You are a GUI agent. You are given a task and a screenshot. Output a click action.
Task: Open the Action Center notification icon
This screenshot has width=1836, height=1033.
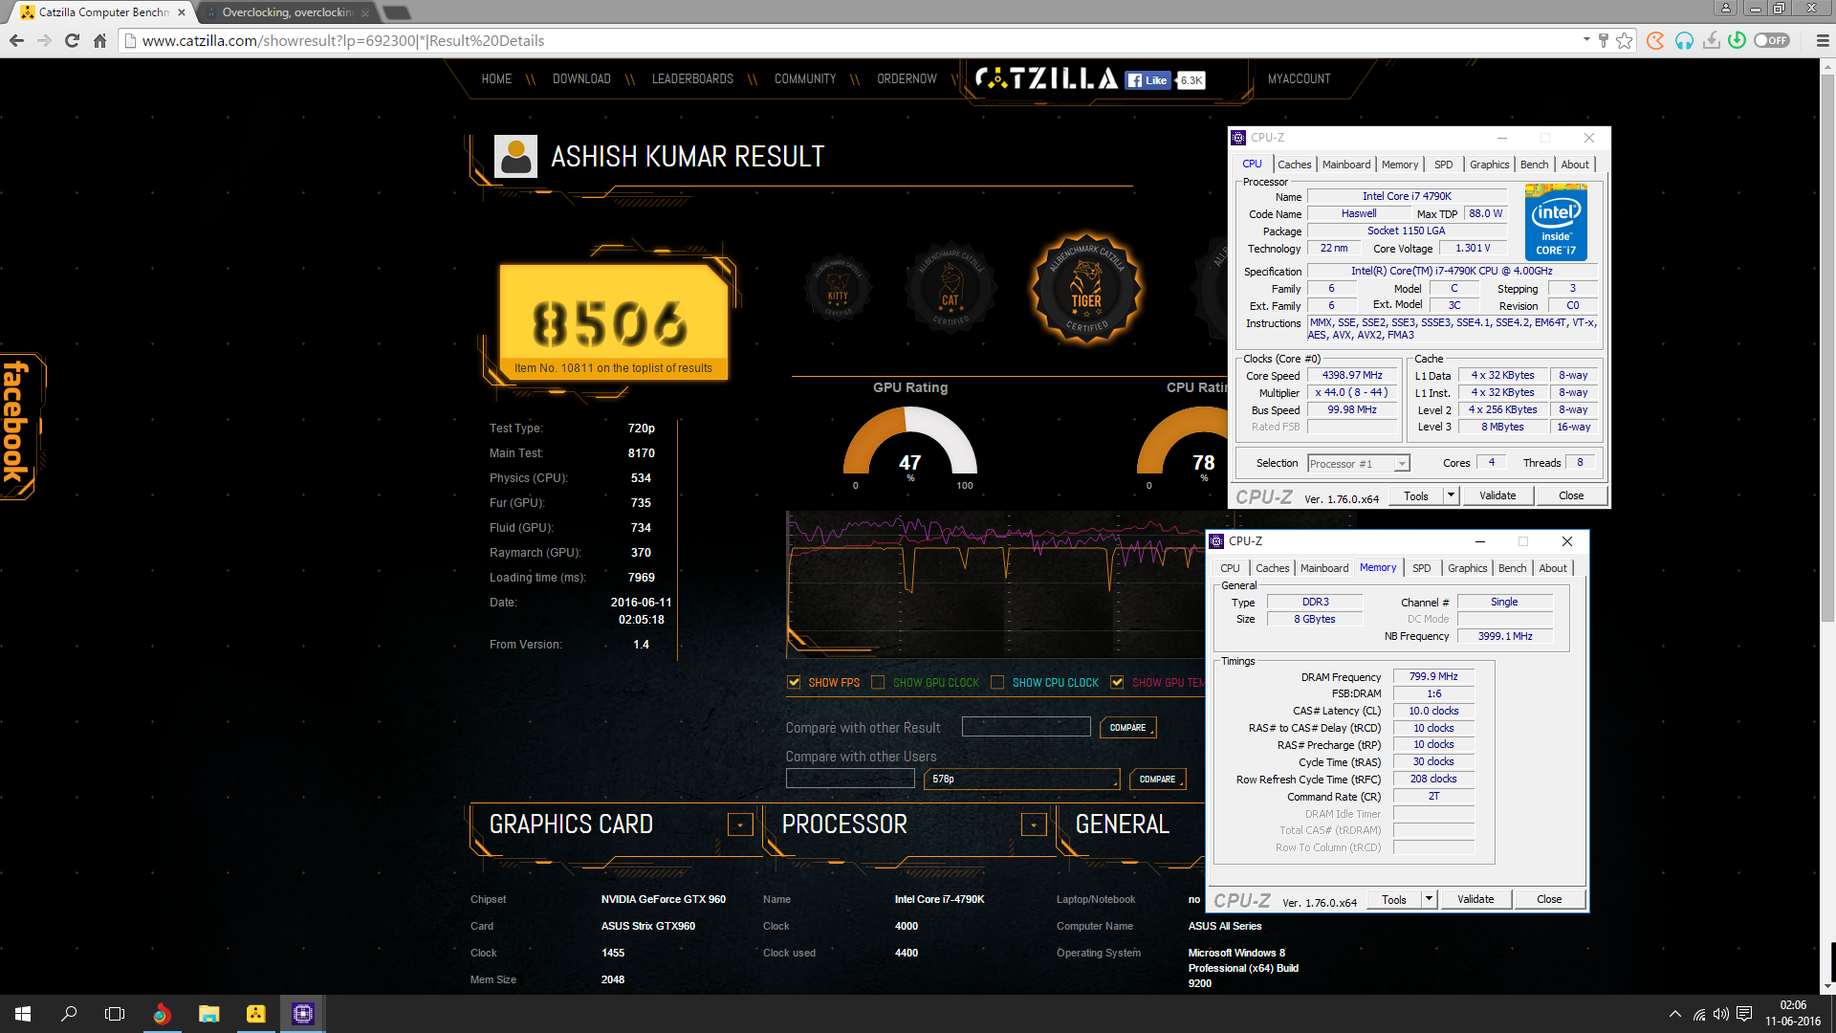coord(1743,1014)
